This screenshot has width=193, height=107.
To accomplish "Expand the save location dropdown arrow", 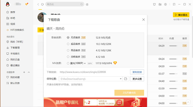I will [x=121, y=79].
